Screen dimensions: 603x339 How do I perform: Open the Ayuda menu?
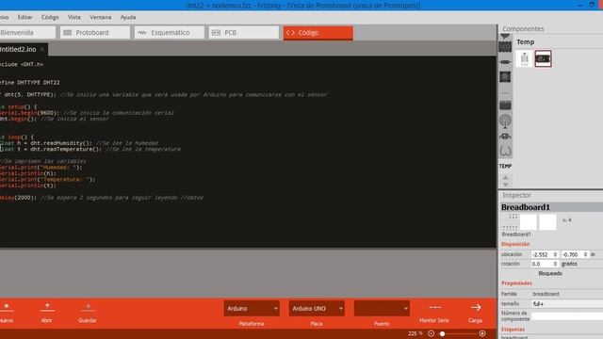[x=128, y=17]
